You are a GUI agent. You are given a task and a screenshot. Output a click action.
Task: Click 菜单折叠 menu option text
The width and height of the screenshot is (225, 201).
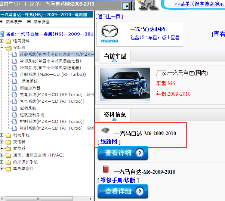click(41, 22)
